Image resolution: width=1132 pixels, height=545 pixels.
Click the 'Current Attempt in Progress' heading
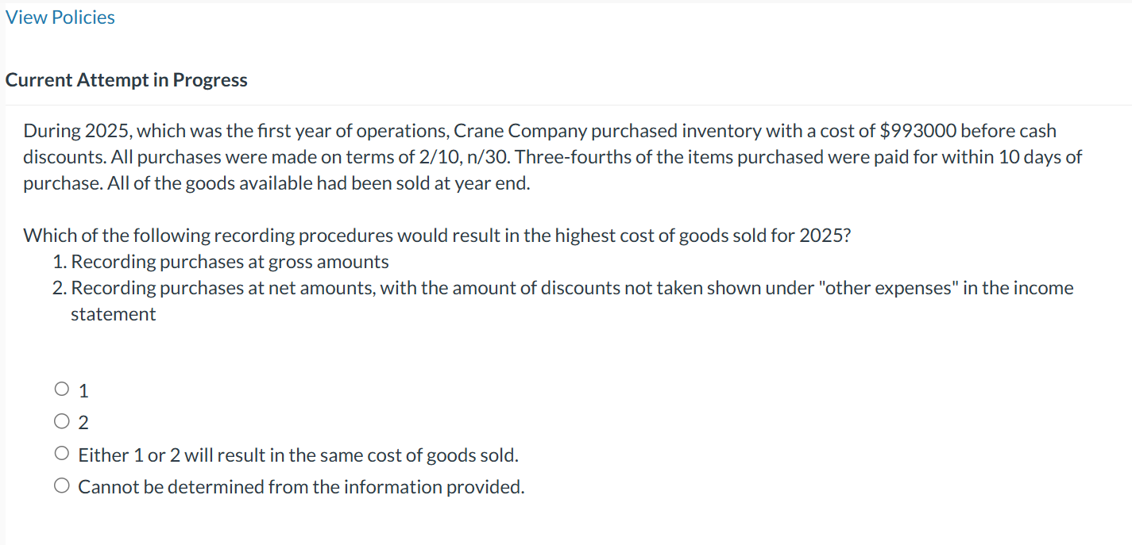126,80
